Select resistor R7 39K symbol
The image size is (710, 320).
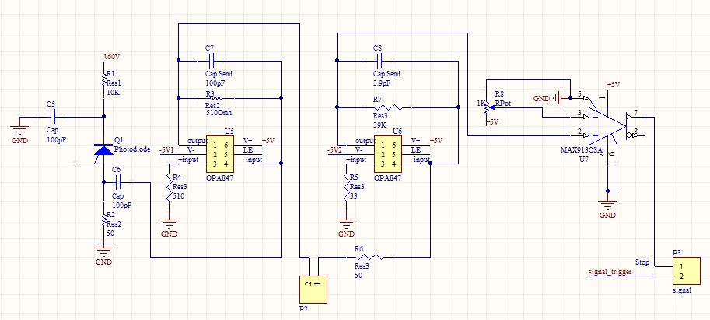coord(388,107)
